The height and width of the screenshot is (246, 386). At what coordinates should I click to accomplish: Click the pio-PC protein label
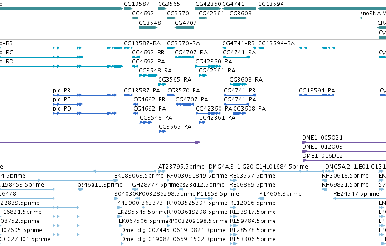point(62,100)
